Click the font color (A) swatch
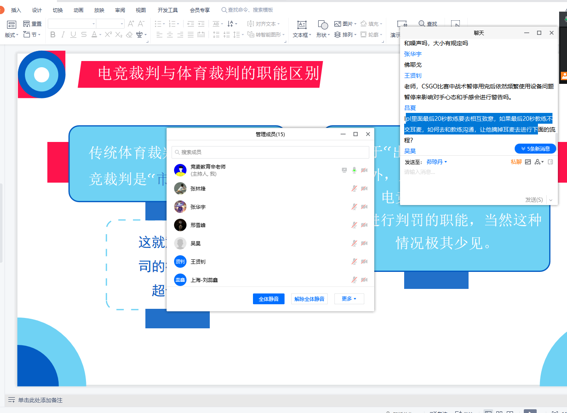The width and height of the screenshot is (567, 413). point(94,35)
